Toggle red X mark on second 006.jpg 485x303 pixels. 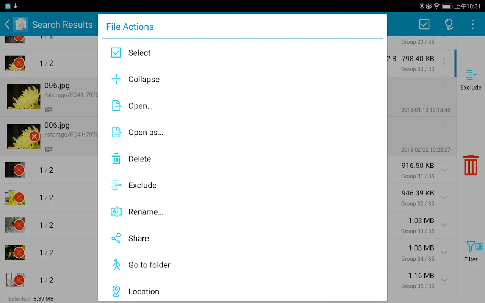tap(34, 136)
